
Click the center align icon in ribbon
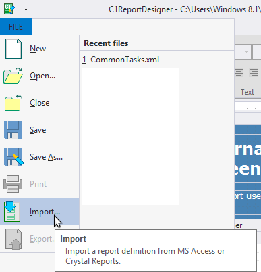239,72
